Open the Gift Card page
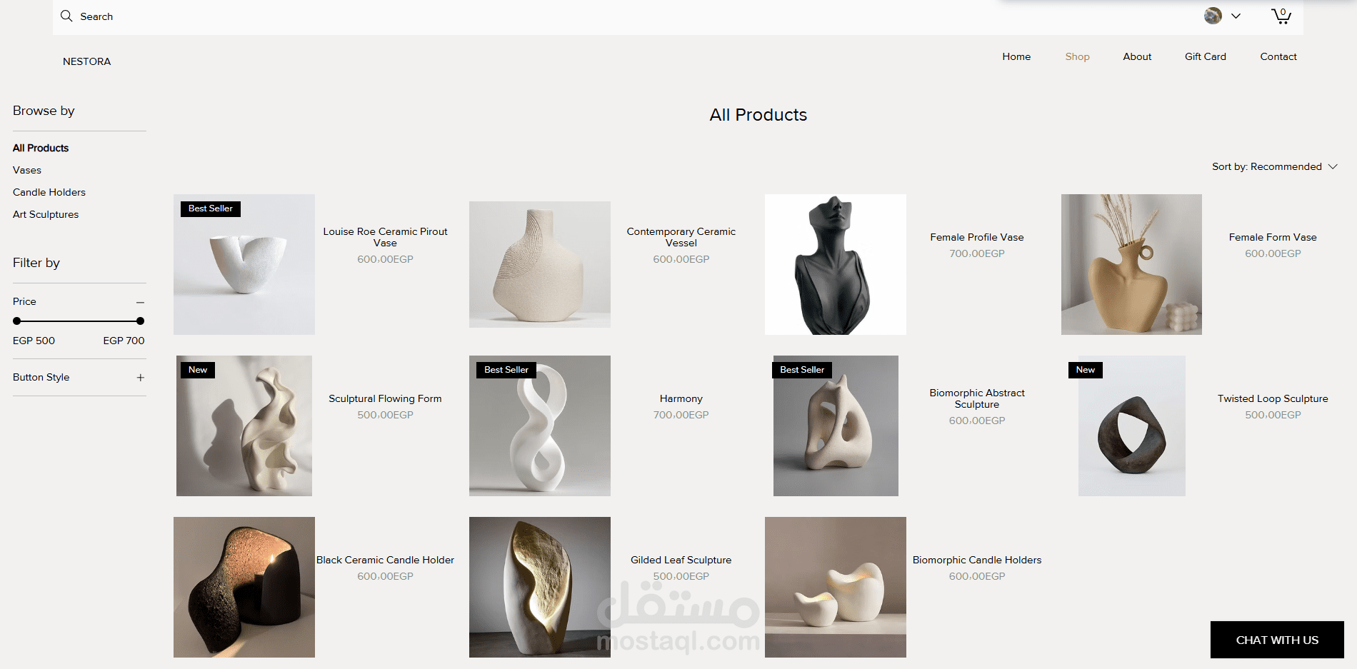This screenshot has height=669, width=1357. coord(1205,56)
